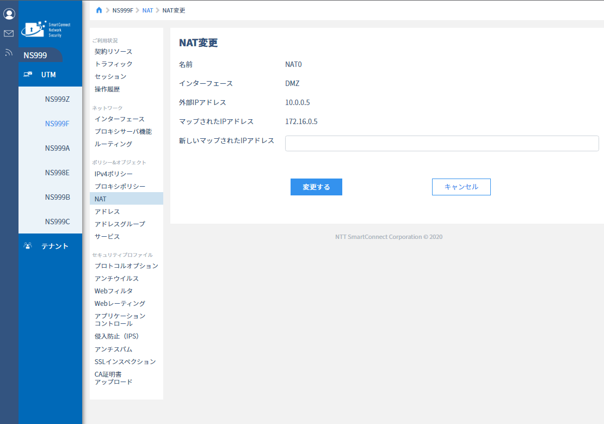Open the mail envelope icon
Screen dimensions: 604x424
pyautogui.click(x=9, y=34)
